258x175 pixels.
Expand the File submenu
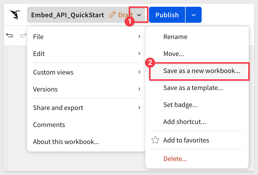click(x=87, y=36)
